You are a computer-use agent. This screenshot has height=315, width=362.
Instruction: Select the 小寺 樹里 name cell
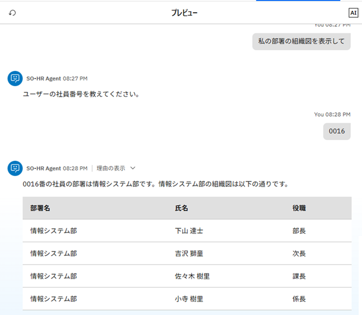(189, 299)
